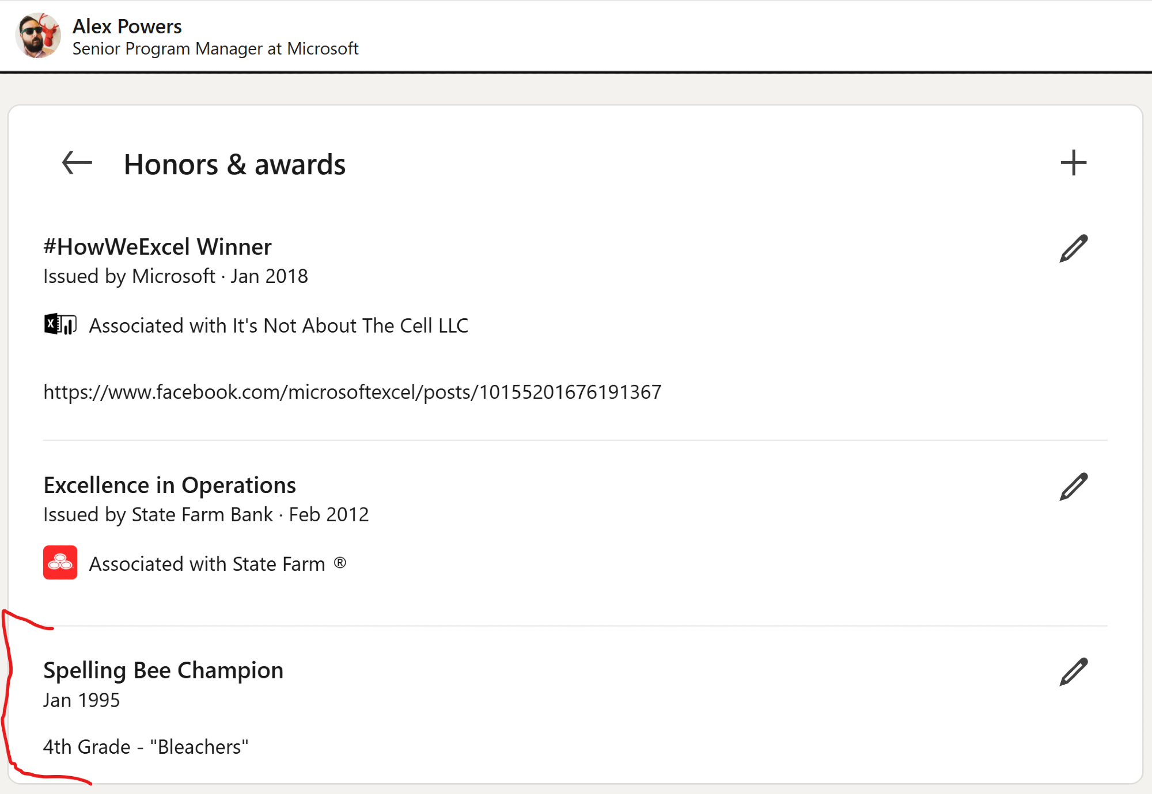This screenshot has width=1152, height=794.
Task: Click Issued by State Farm Bank line
Action: click(x=206, y=514)
